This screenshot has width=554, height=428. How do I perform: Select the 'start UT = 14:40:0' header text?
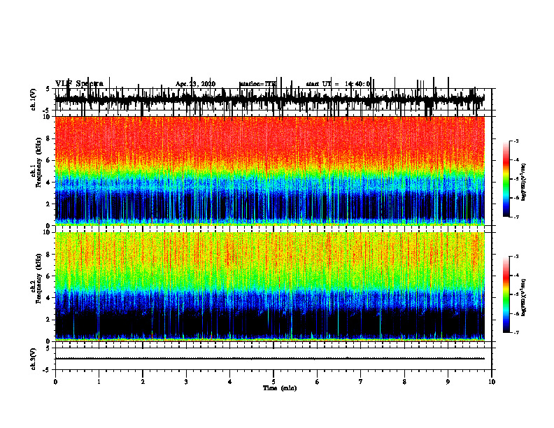point(338,84)
